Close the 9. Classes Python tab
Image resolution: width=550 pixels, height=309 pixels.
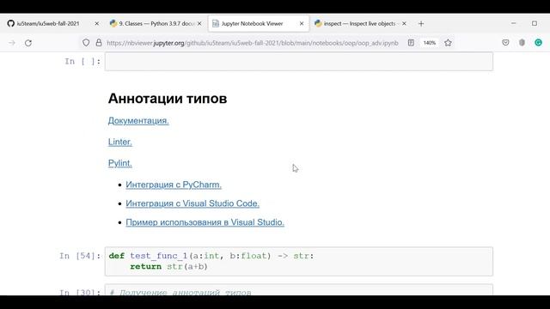[199, 23]
